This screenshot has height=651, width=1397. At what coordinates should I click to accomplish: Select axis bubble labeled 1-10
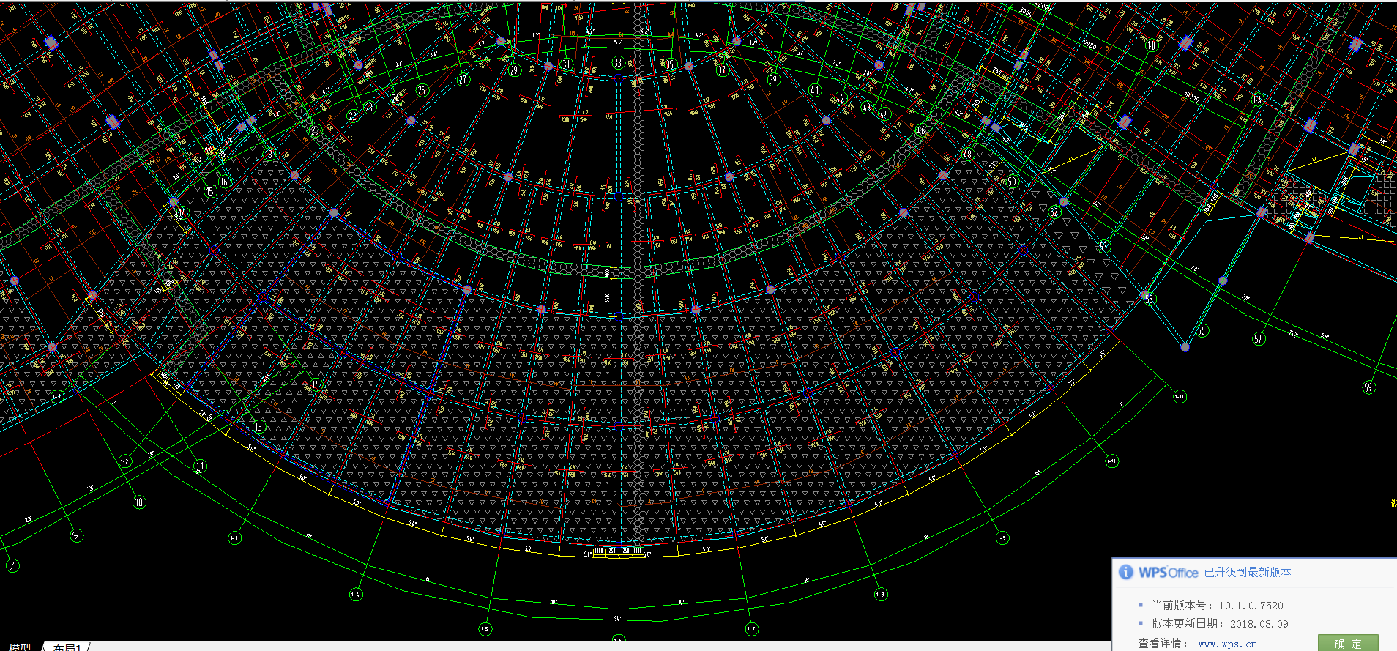pos(1111,461)
